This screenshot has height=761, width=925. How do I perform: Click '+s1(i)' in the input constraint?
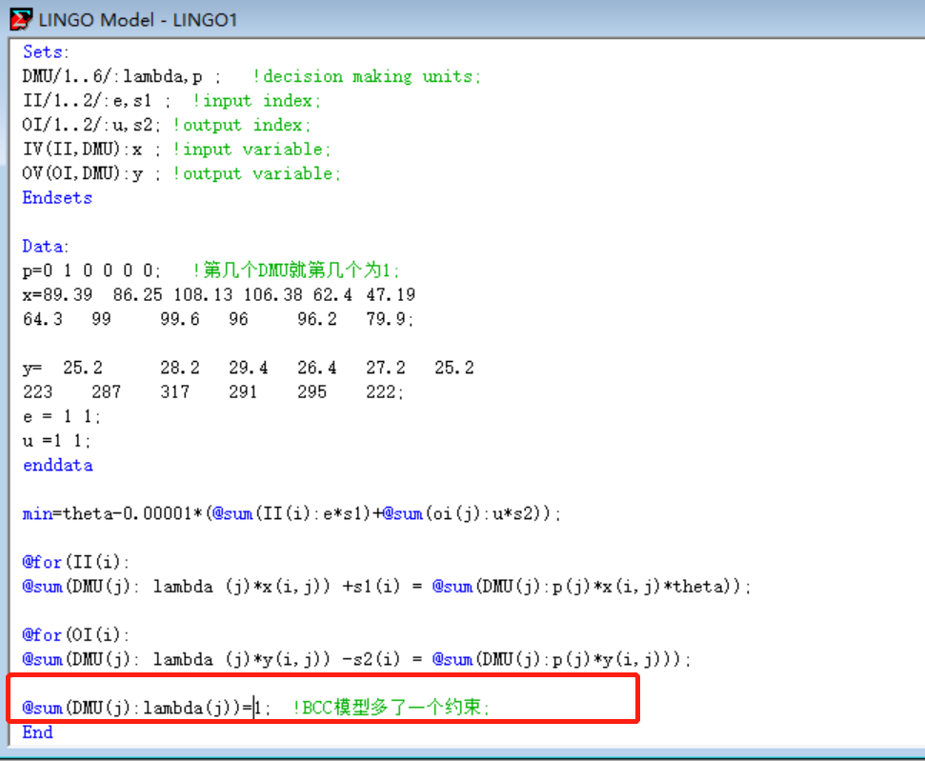(x=372, y=587)
